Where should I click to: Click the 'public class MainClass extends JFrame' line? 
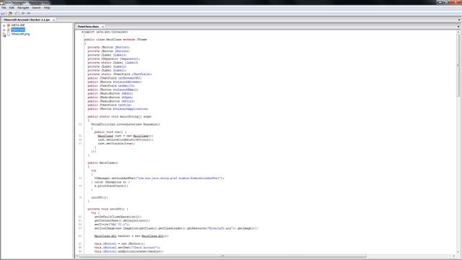click(115, 40)
